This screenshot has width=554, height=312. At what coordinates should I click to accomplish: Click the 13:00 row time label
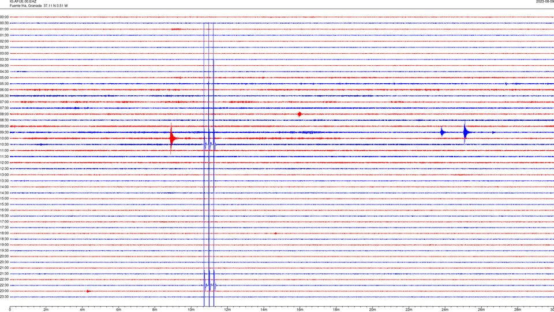pyautogui.click(x=4, y=174)
